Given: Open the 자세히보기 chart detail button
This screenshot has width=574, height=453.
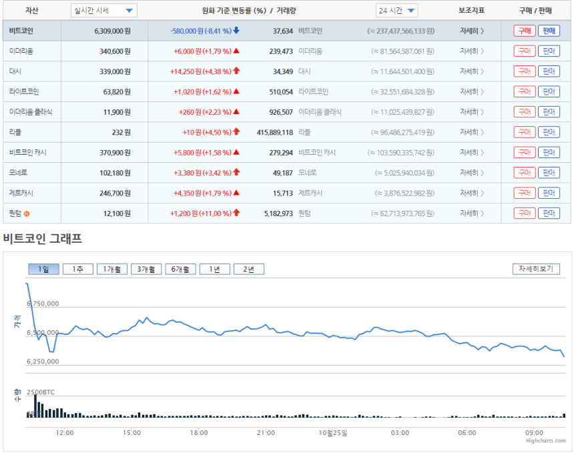Looking at the screenshot, I should (536, 269).
